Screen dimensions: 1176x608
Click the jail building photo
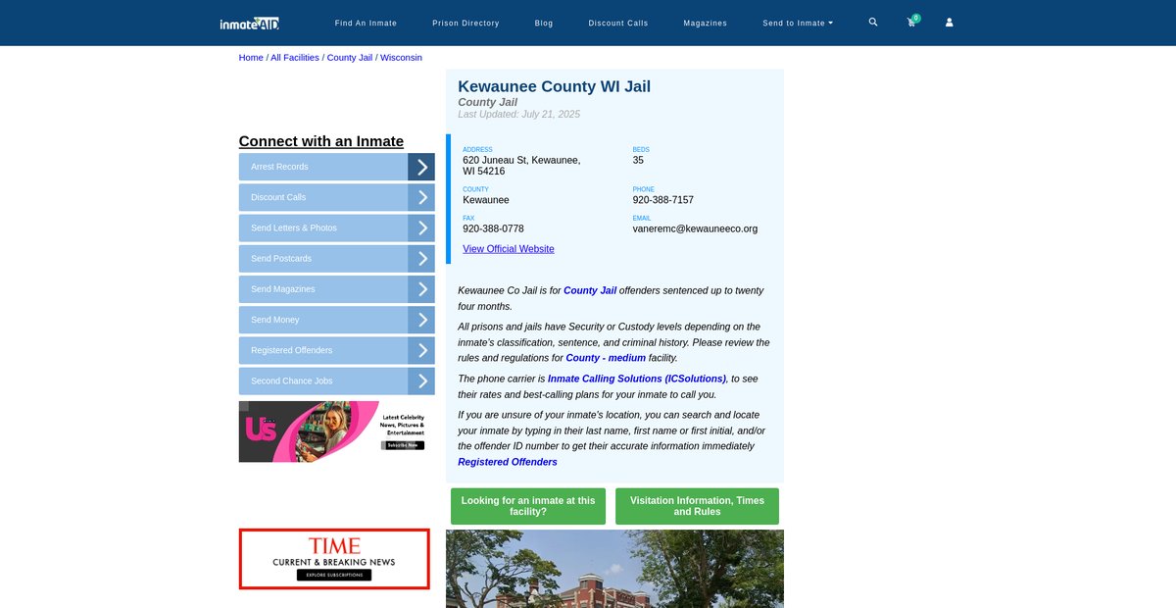[614, 569]
